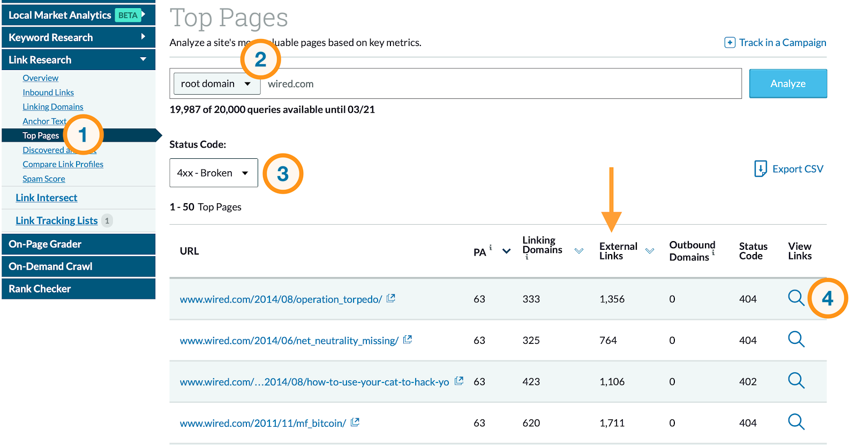View links for net_neutrality_missing page

pos(796,339)
